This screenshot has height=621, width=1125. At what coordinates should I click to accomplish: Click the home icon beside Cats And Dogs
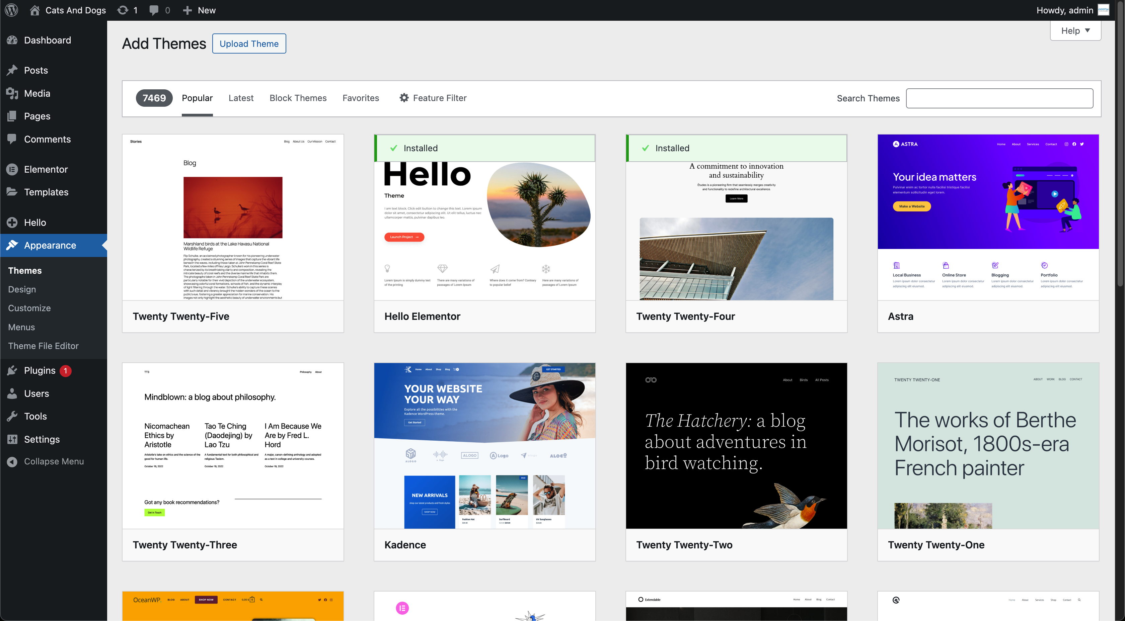(x=34, y=10)
